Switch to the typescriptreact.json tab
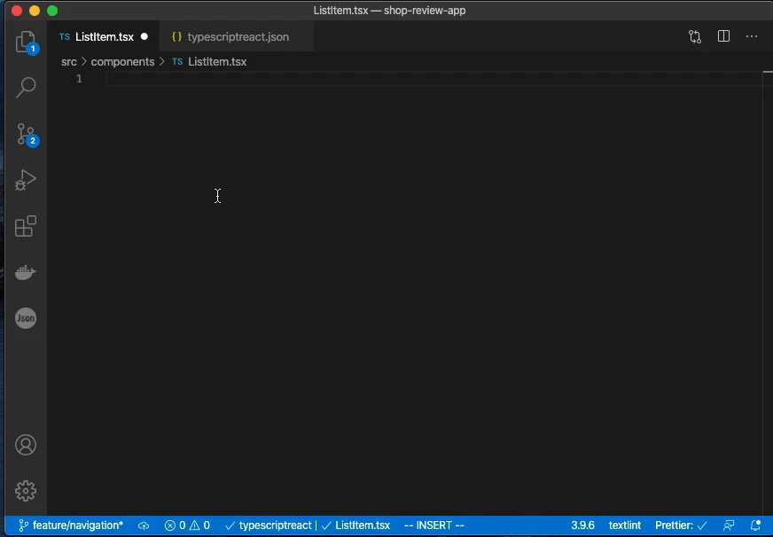773x537 pixels. tap(237, 37)
